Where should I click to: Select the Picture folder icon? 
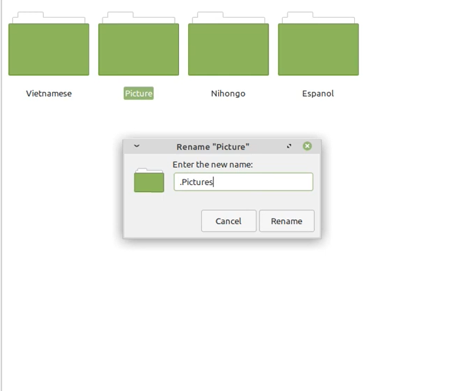[x=139, y=44]
